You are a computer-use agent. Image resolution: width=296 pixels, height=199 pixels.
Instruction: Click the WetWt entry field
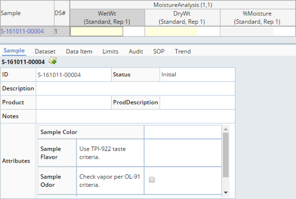pyautogui.click(x=96, y=31)
